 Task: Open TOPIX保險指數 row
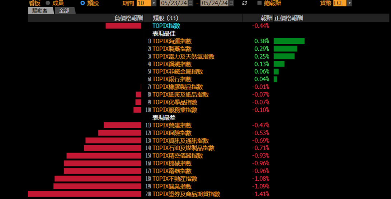pos(172,133)
